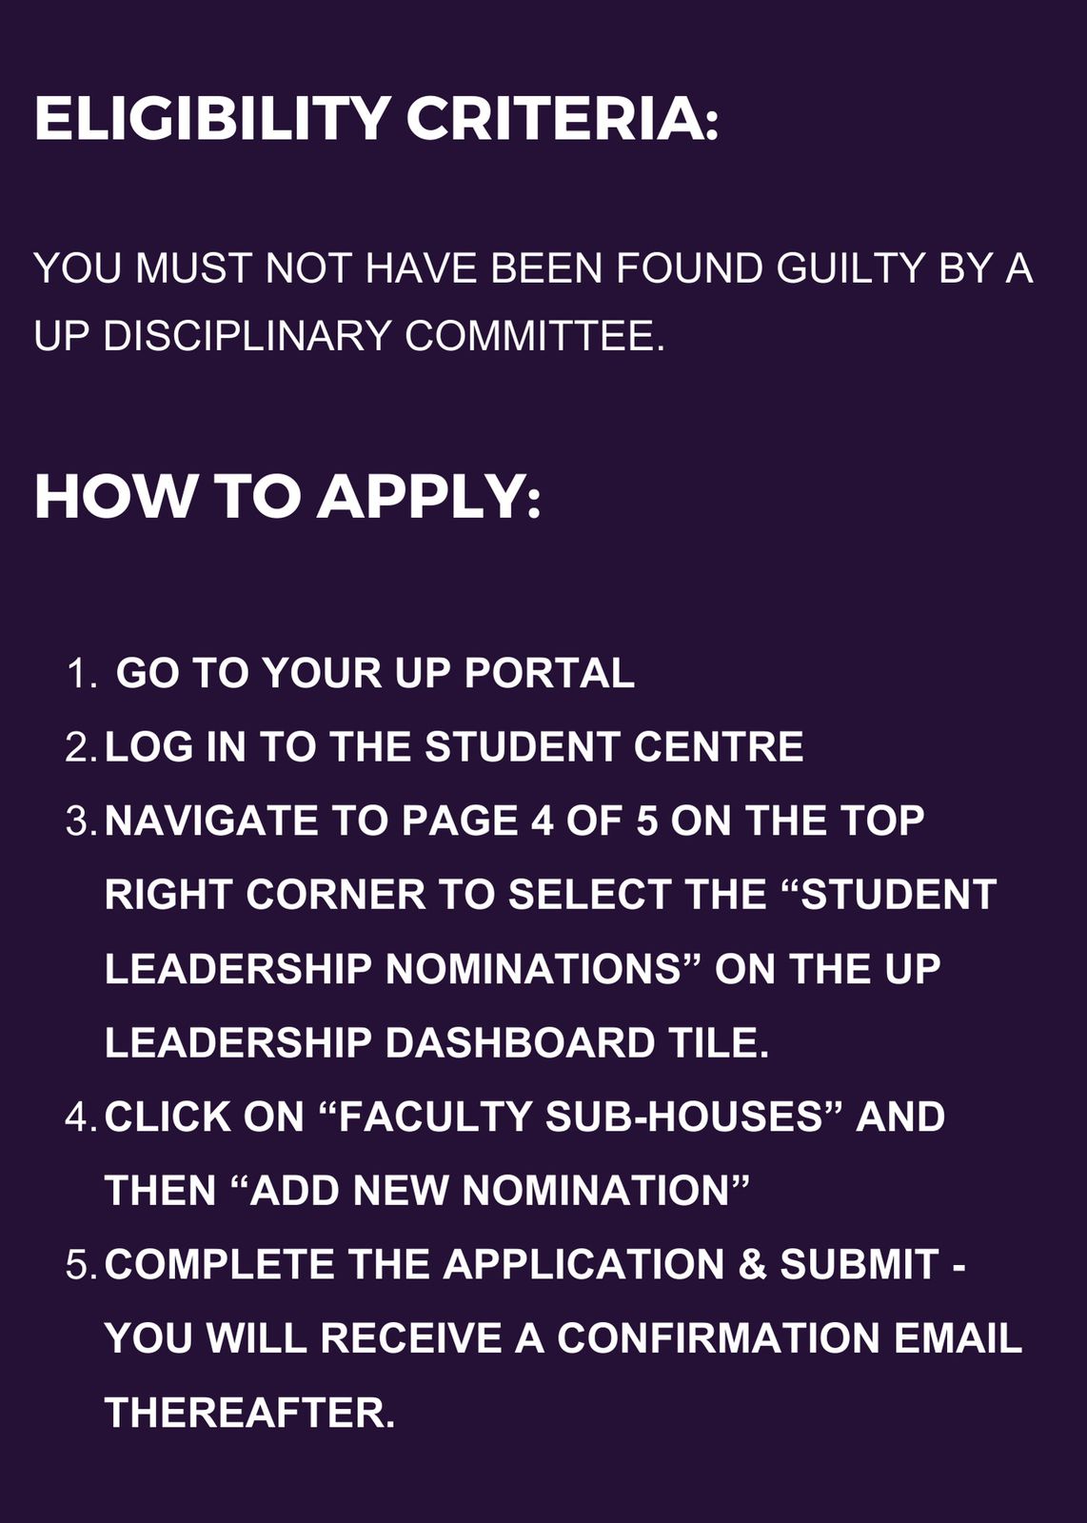Click the list number 4
Screen dimensions: 1087x1523
click(x=82, y=1118)
